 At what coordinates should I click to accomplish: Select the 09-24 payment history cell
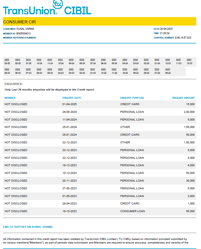tap(71, 62)
